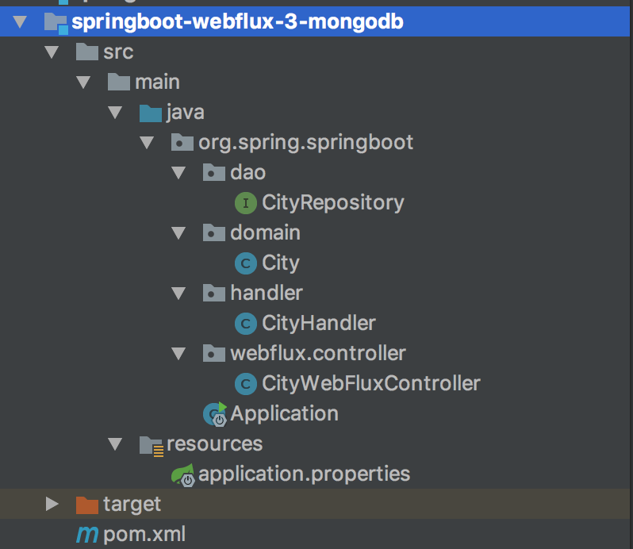Click the Application Spring Boot run icon
Screen dimensions: 633x549
(x=215, y=414)
